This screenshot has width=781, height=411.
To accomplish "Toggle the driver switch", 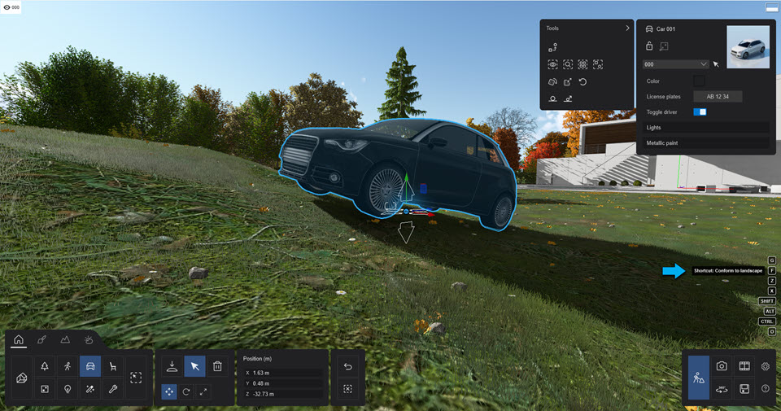I will click(700, 111).
